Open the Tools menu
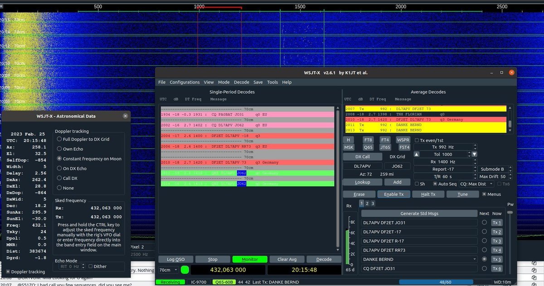Screen dimensions: 544x286 (272, 82)
